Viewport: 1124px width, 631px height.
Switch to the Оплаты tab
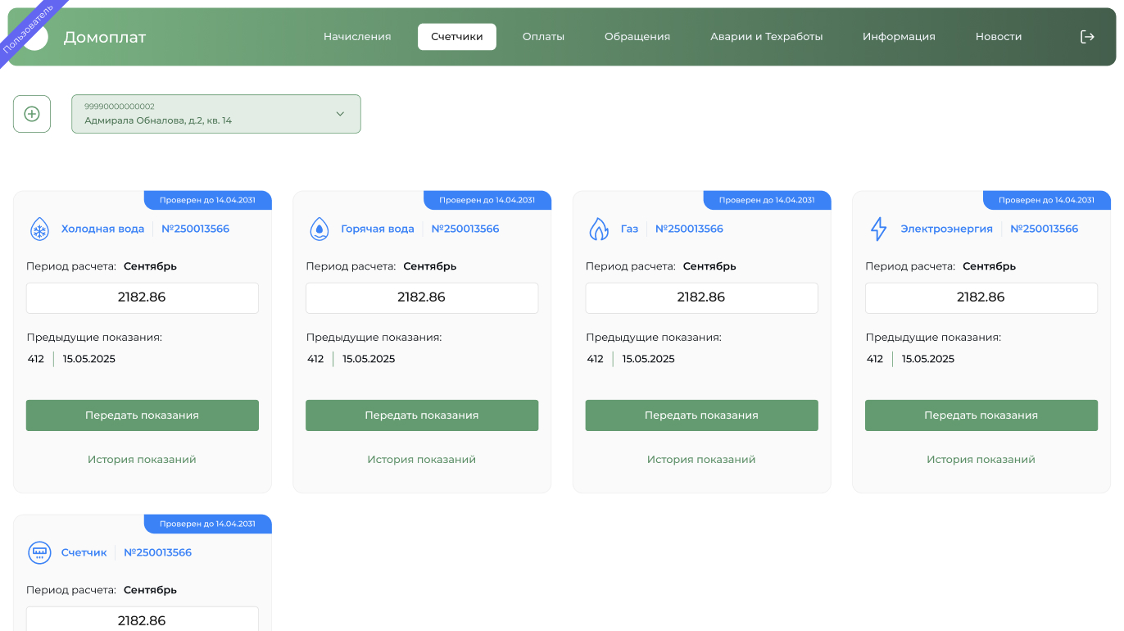pos(543,37)
